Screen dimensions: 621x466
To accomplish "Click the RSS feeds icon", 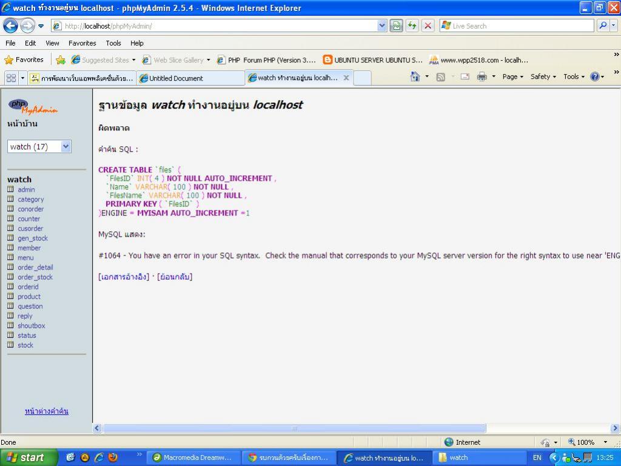I will pyautogui.click(x=440, y=77).
